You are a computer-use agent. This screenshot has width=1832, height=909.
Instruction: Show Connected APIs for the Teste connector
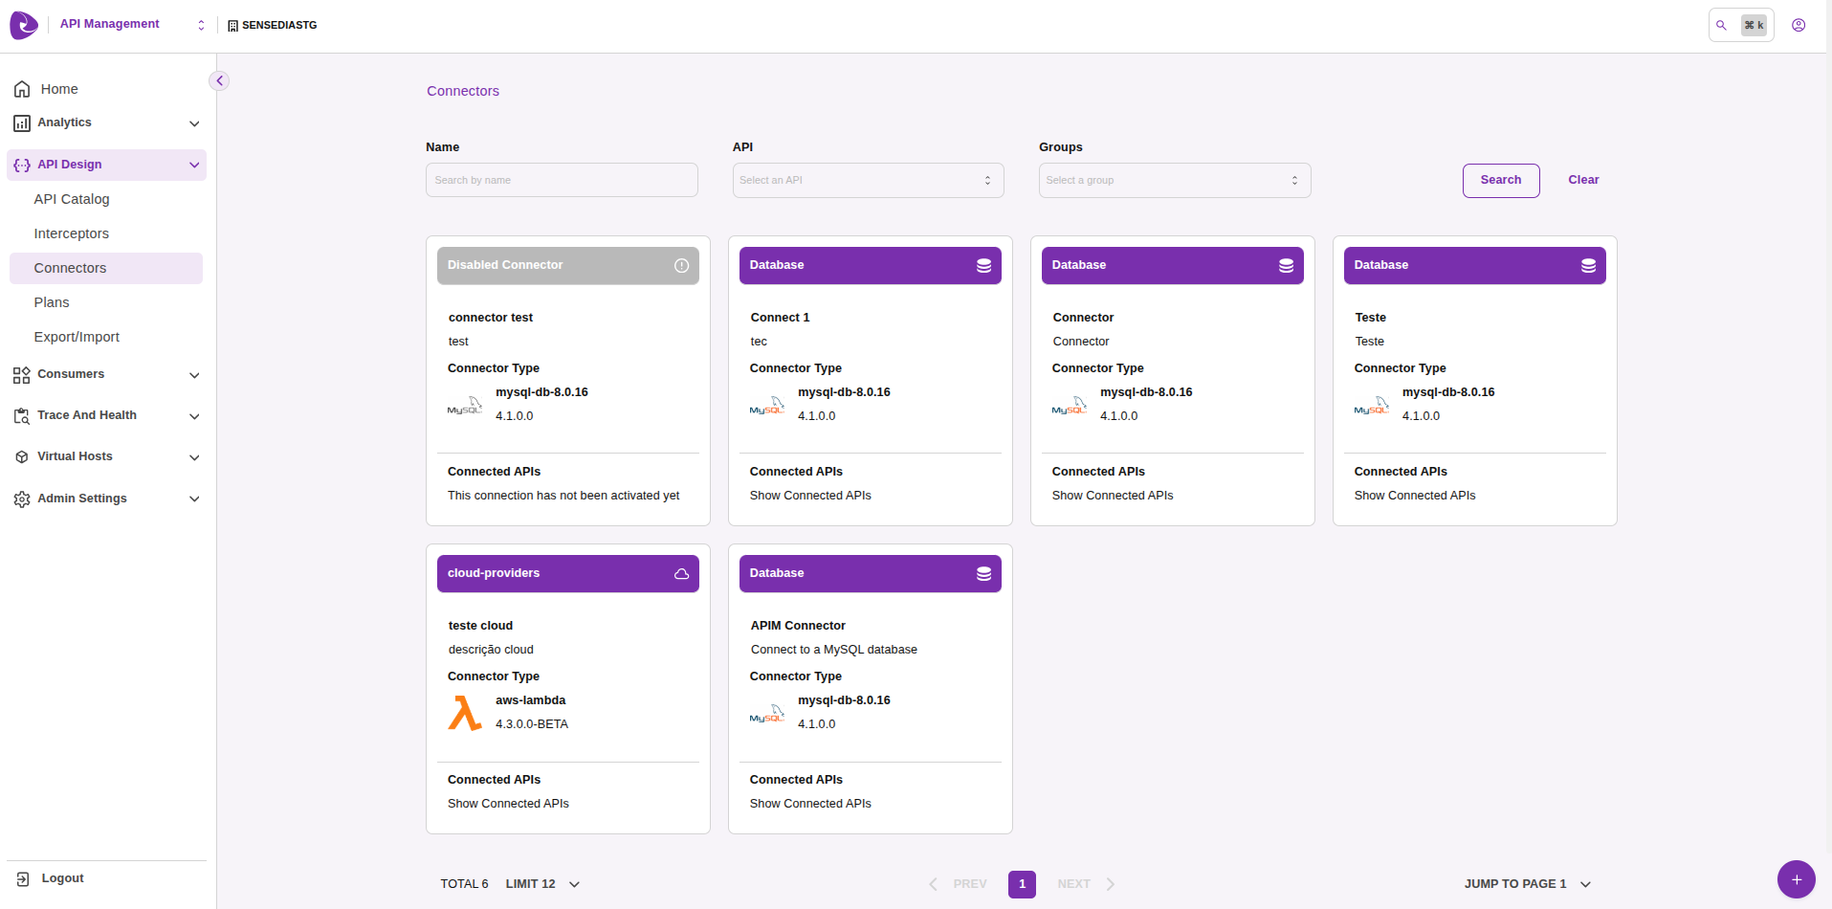[1415, 495]
